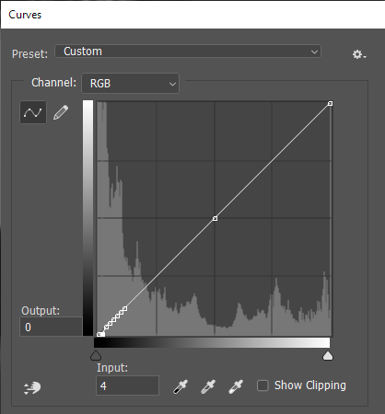Select the midpoint curve control point

215,218
